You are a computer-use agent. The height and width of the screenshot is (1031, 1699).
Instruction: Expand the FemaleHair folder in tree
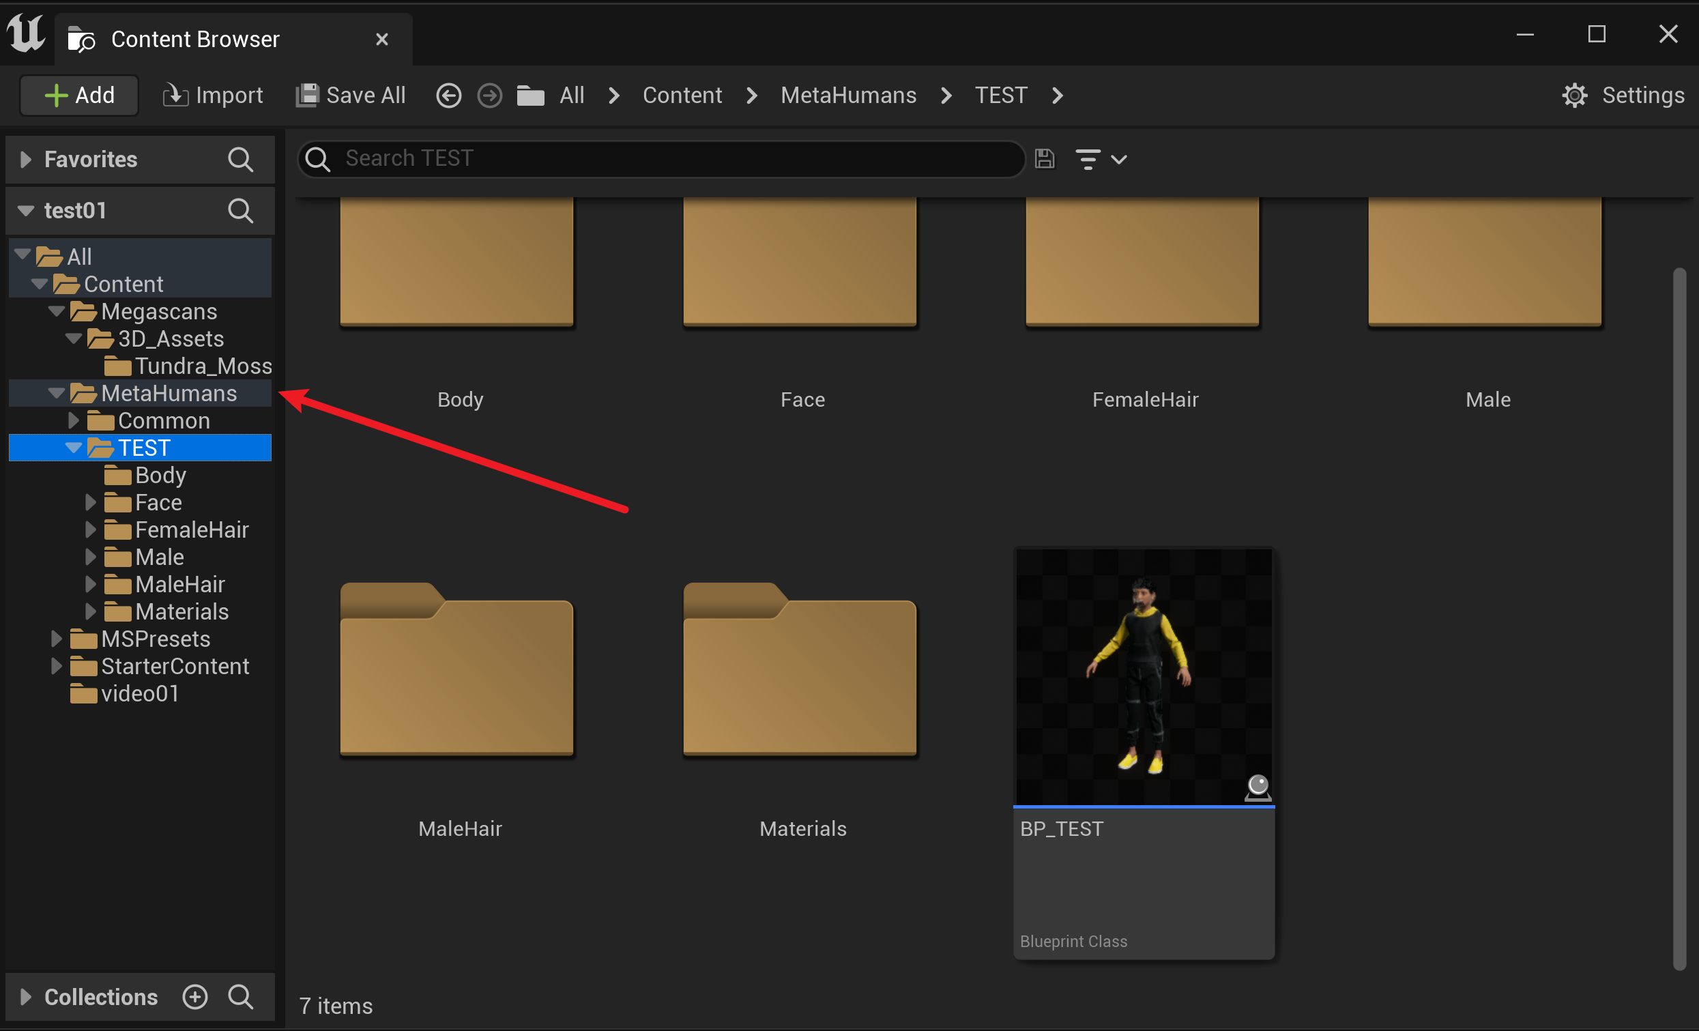[89, 529]
